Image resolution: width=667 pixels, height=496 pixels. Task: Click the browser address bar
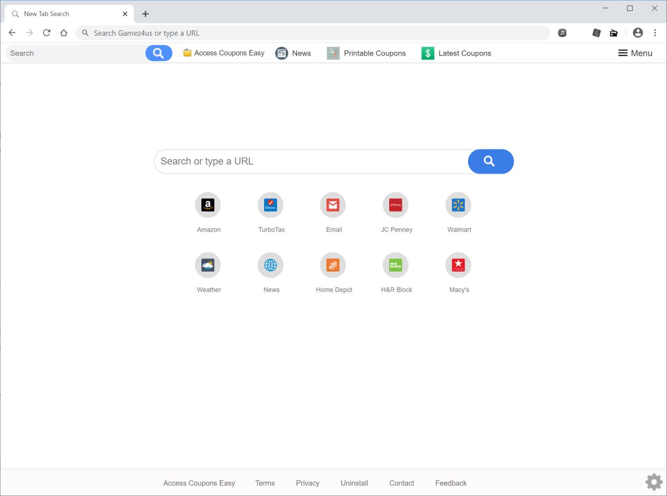[313, 33]
